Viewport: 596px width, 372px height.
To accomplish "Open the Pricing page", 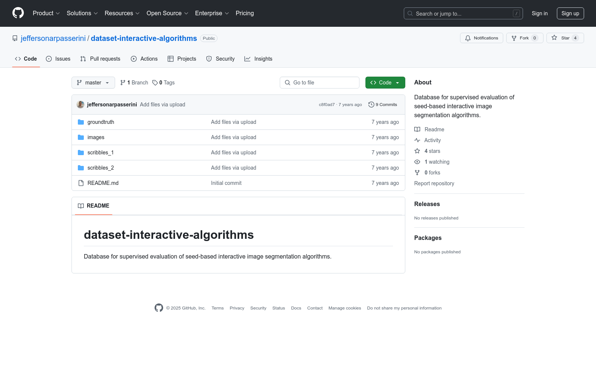I will click(x=245, y=13).
